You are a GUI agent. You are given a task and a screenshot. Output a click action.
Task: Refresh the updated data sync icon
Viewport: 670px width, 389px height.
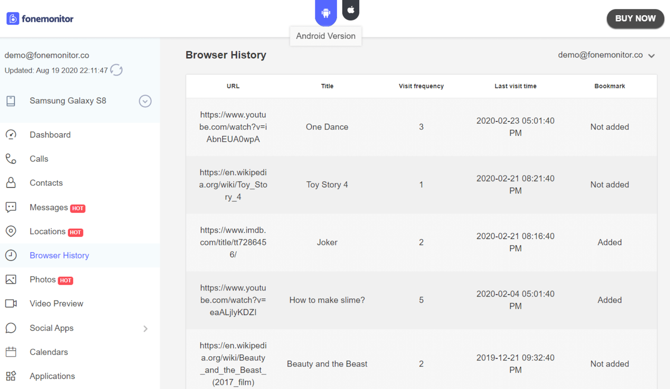116,70
